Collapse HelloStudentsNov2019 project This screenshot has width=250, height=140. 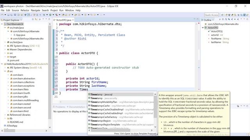(2, 64)
